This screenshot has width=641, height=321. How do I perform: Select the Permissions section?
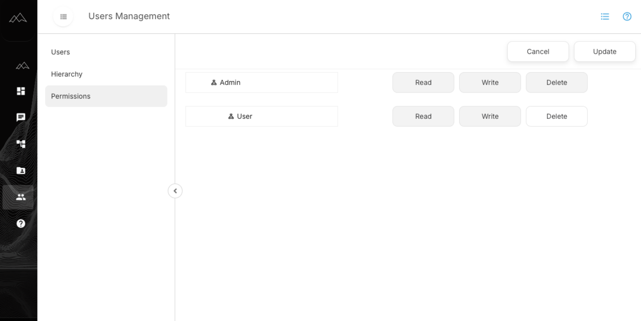point(106,96)
